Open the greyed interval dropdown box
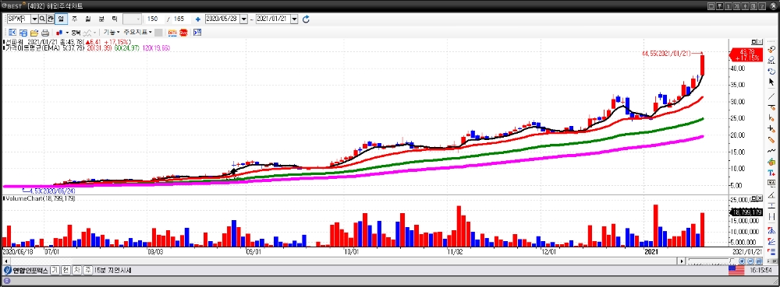The width and height of the screenshot is (780, 287). point(132,19)
